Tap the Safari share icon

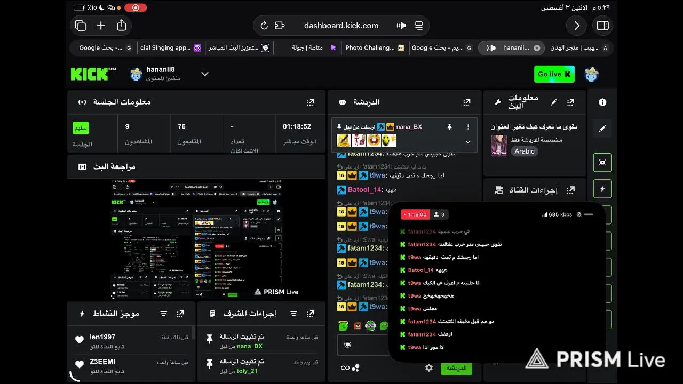tap(122, 25)
